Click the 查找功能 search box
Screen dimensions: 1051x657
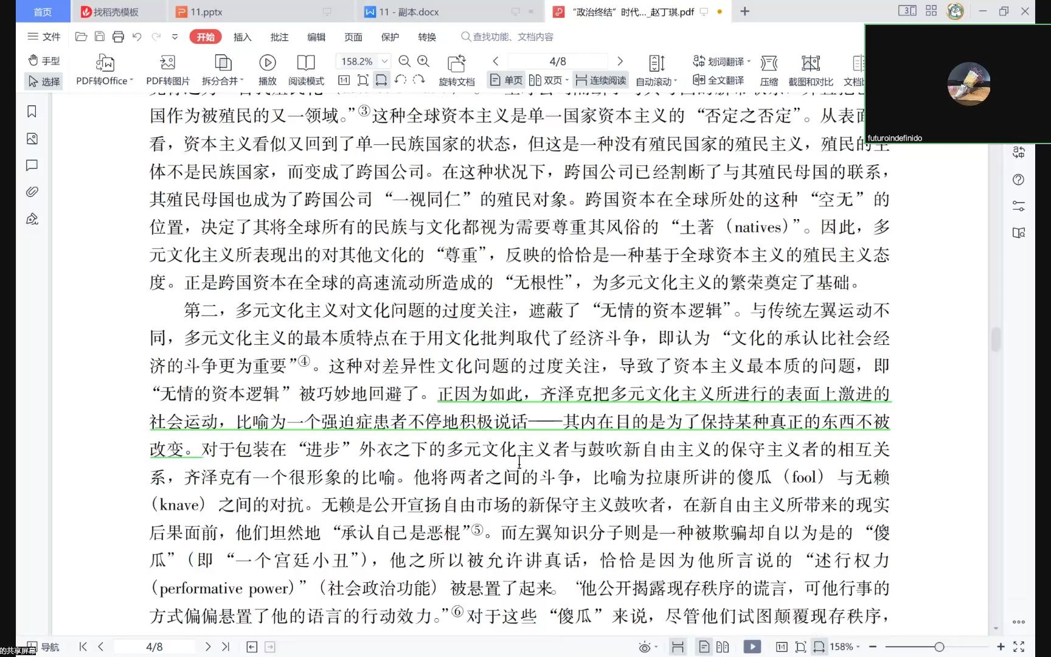[x=507, y=36]
